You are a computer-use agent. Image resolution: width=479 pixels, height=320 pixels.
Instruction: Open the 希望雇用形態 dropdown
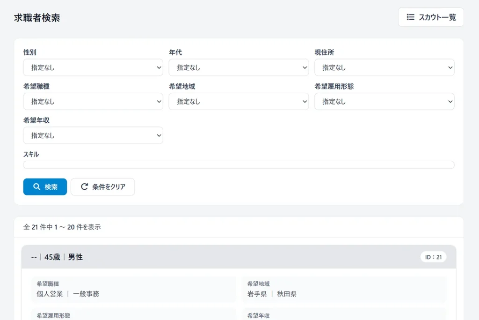[385, 102]
